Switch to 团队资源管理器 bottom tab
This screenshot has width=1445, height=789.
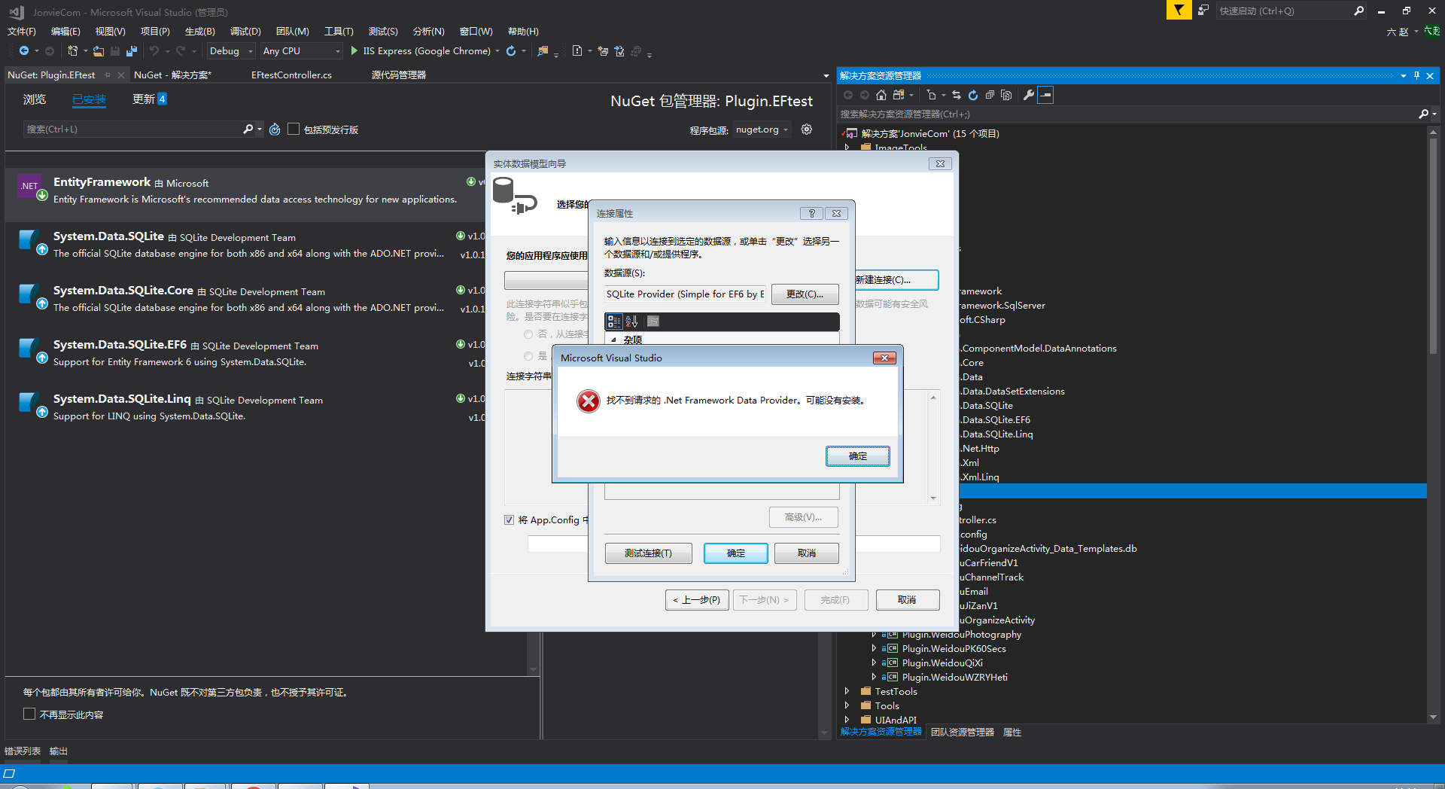click(962, 732)
